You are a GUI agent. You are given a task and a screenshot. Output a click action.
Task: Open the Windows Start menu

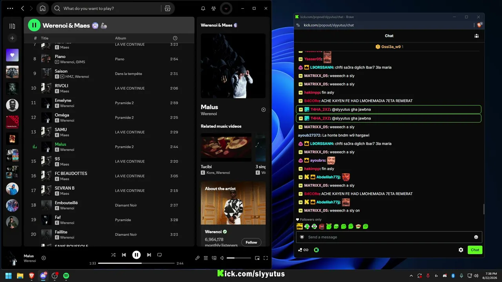pyautogui.click(x=9, y=276)
